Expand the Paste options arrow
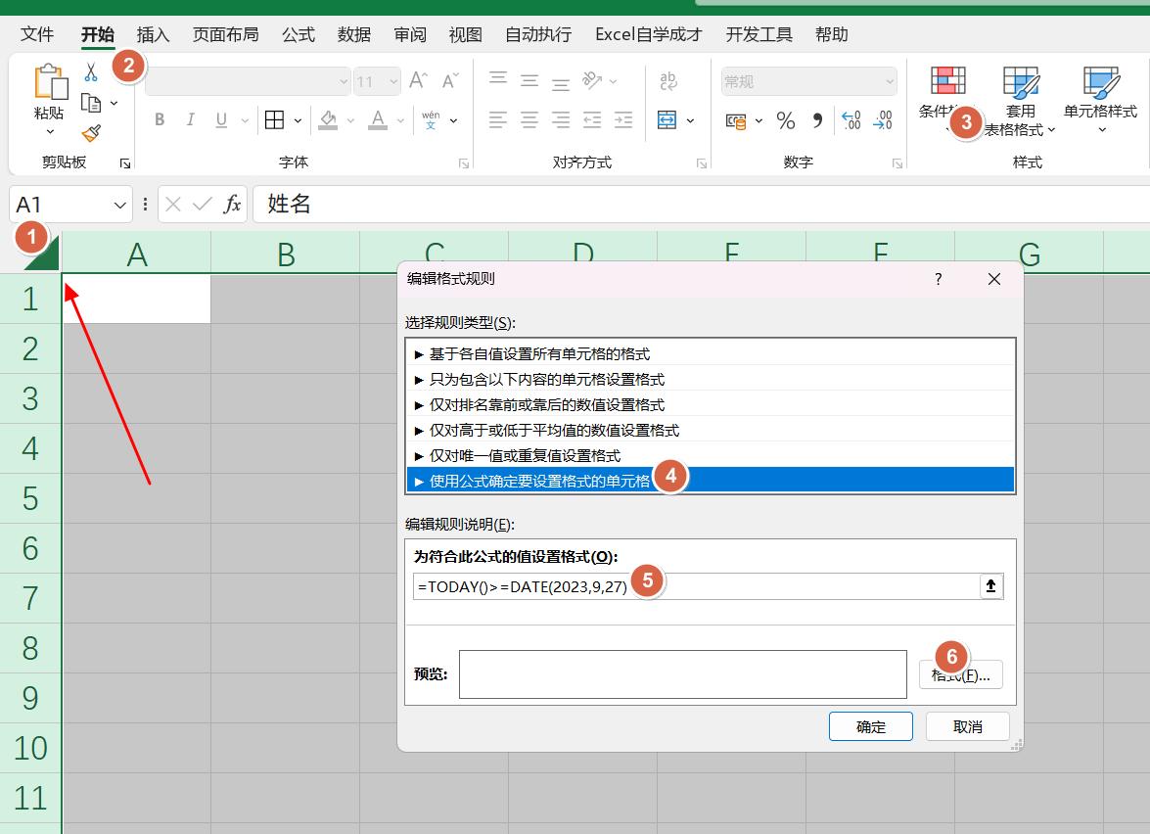Viewport: 1150px width, 834px height. [50, 132]
